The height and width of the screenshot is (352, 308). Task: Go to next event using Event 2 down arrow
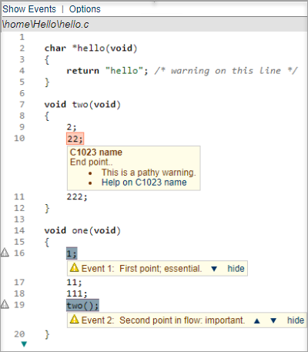[x=273, y=320]
